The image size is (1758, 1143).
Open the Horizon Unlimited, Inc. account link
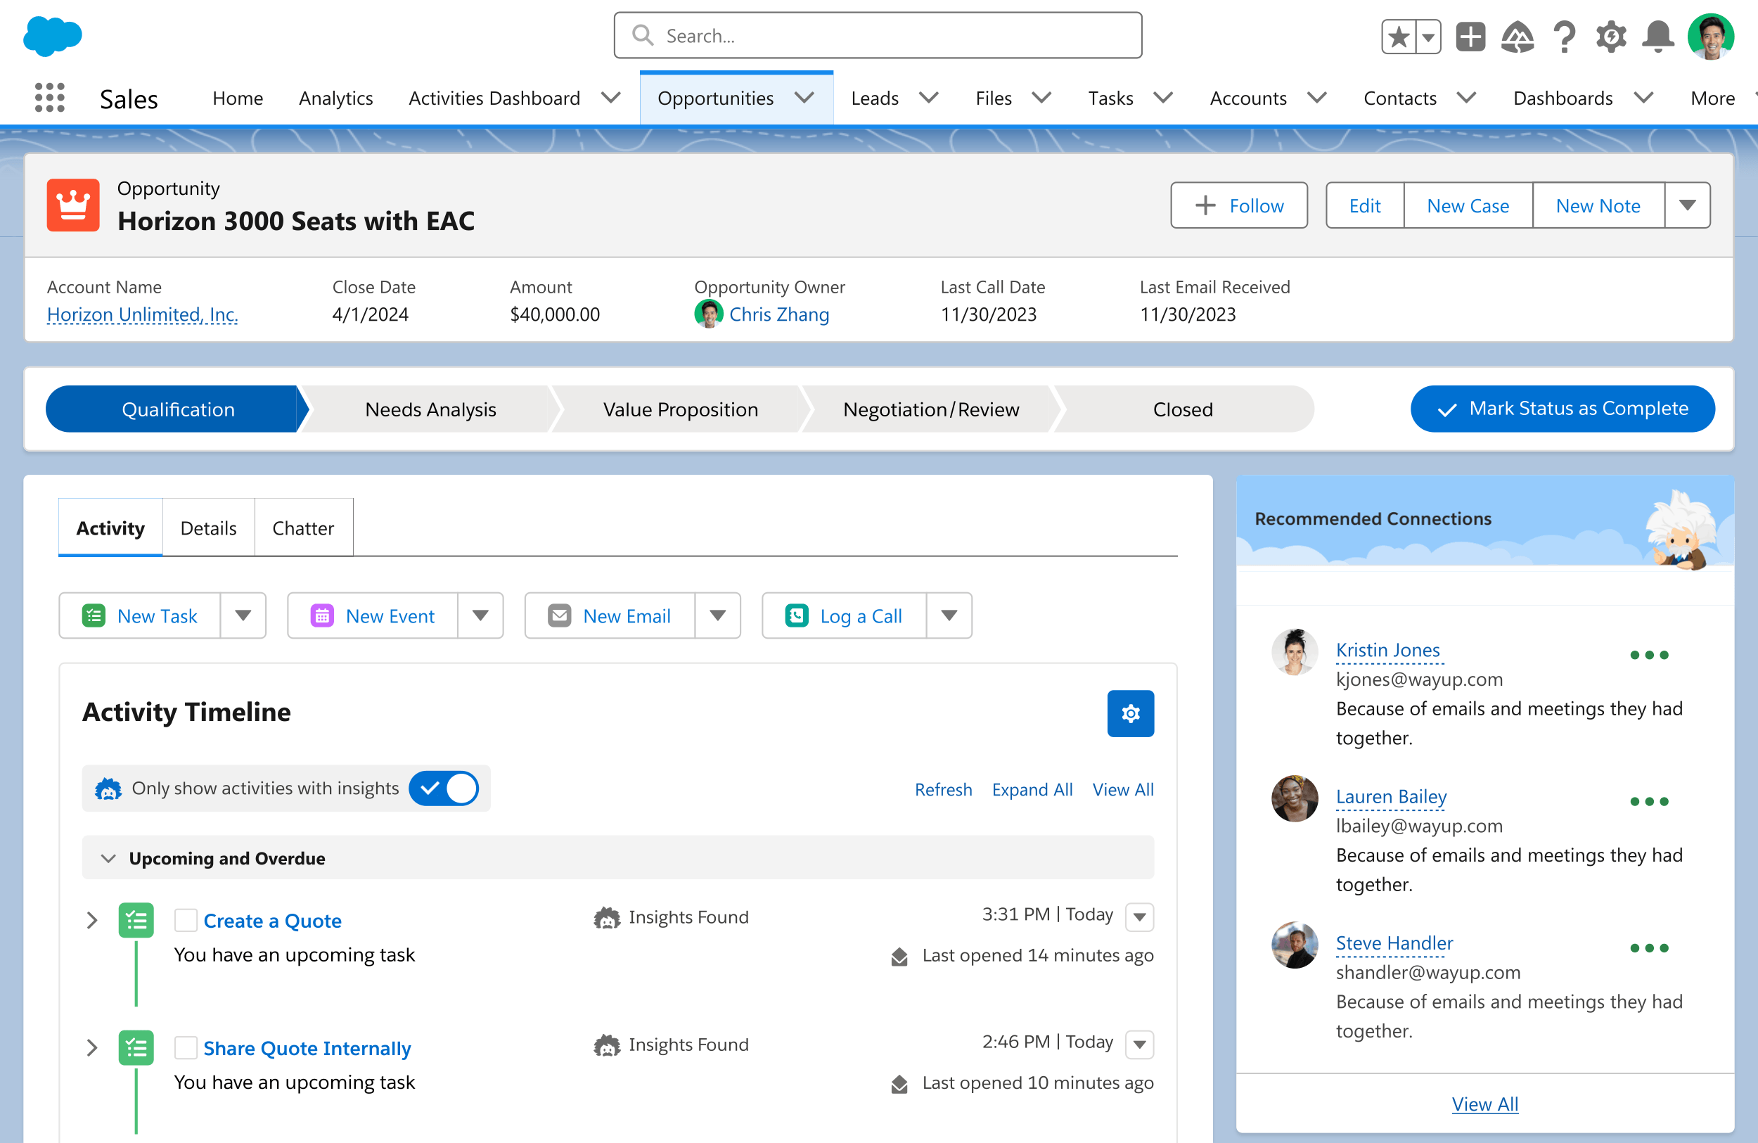coord(142,314)
